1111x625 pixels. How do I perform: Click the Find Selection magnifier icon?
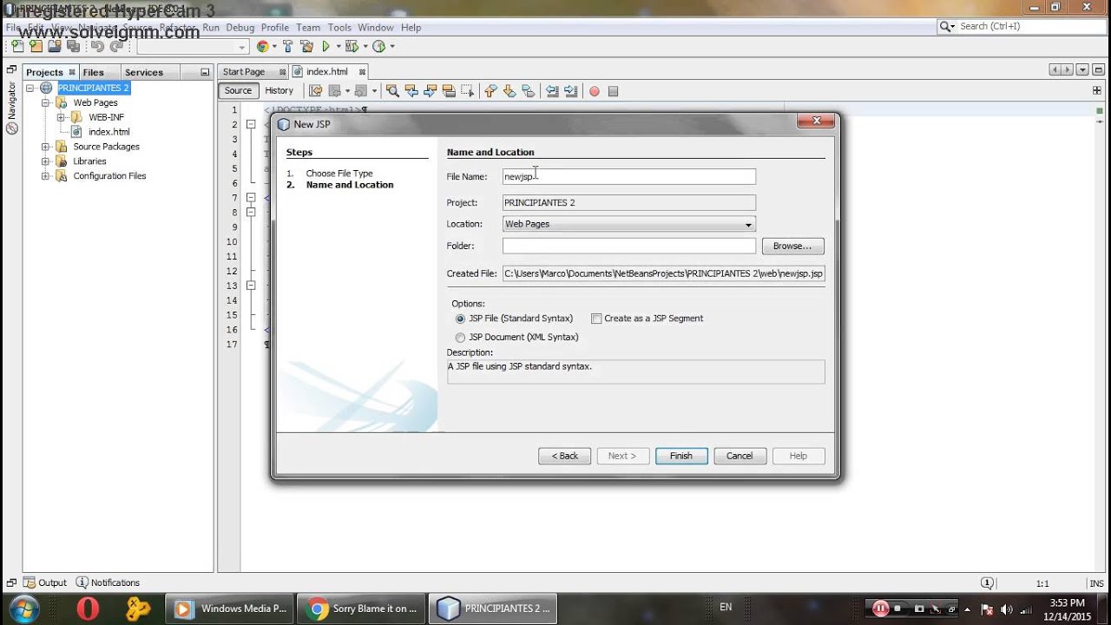pos(392,90)
